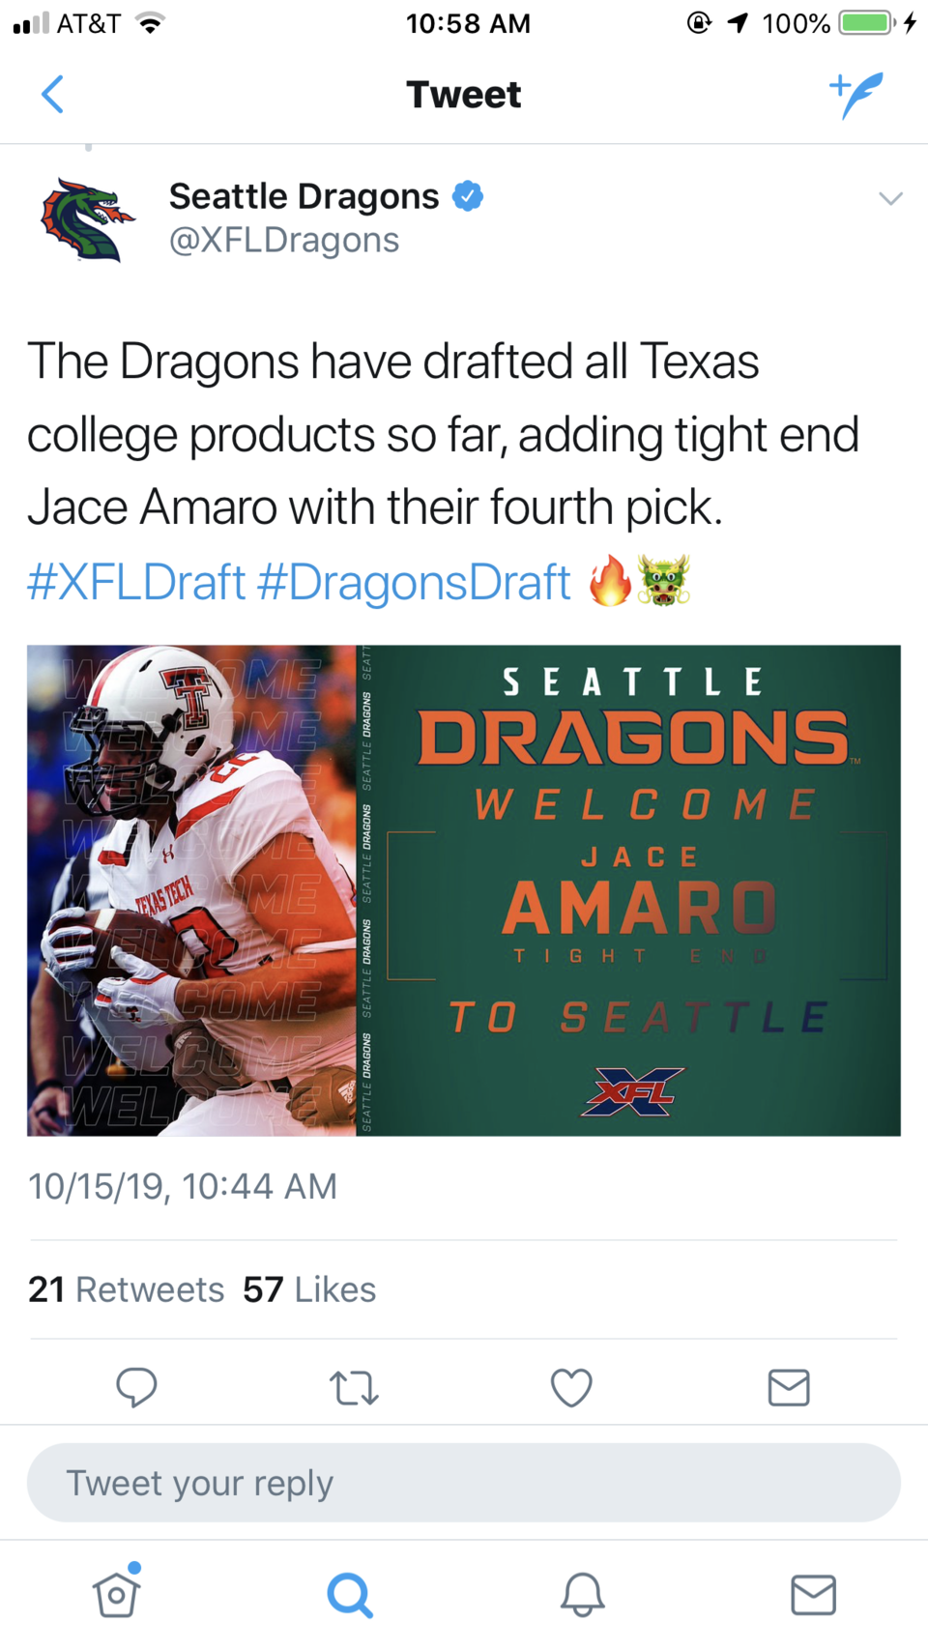Open the Seattle Dragons profile avatar
The height and width of the screenshot is (1650, 928).
click(87, 219)
